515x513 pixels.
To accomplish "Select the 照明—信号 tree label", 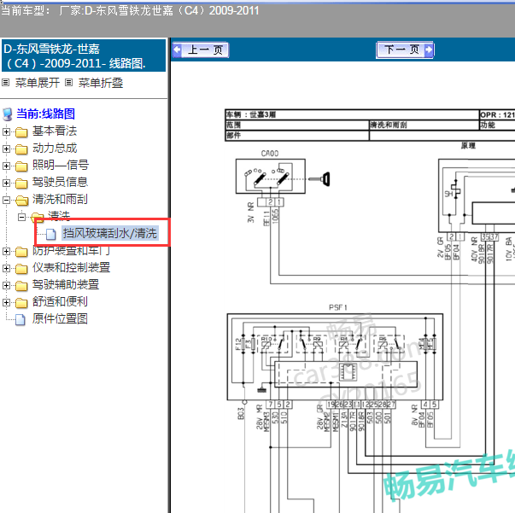I will 61,165.
